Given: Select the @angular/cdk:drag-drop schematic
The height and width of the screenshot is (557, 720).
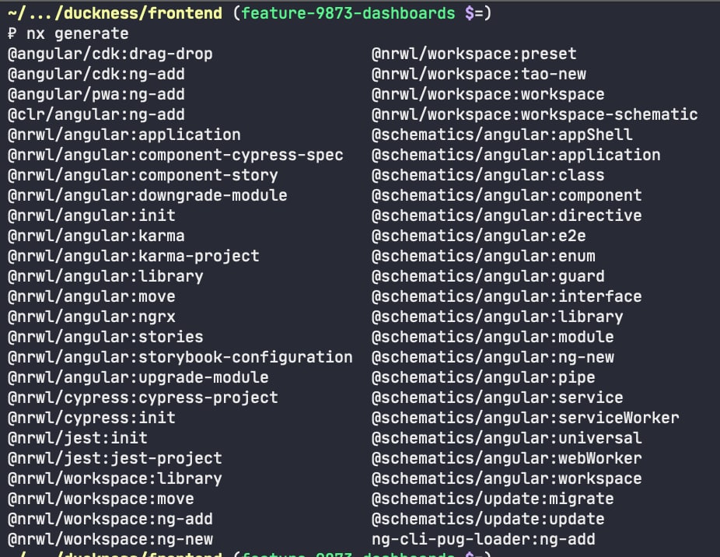Looking at the screenshot, I should point(110,54).
